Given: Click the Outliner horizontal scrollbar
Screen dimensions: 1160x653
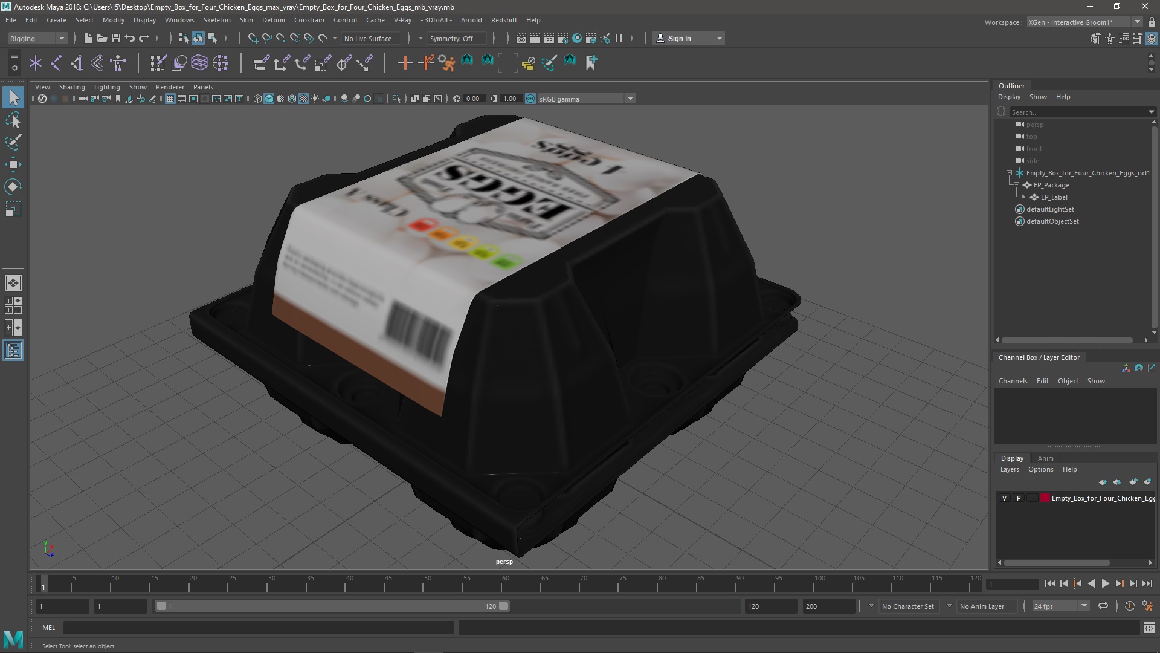Looking at the screenshot, I should (x=1068, y=340).
